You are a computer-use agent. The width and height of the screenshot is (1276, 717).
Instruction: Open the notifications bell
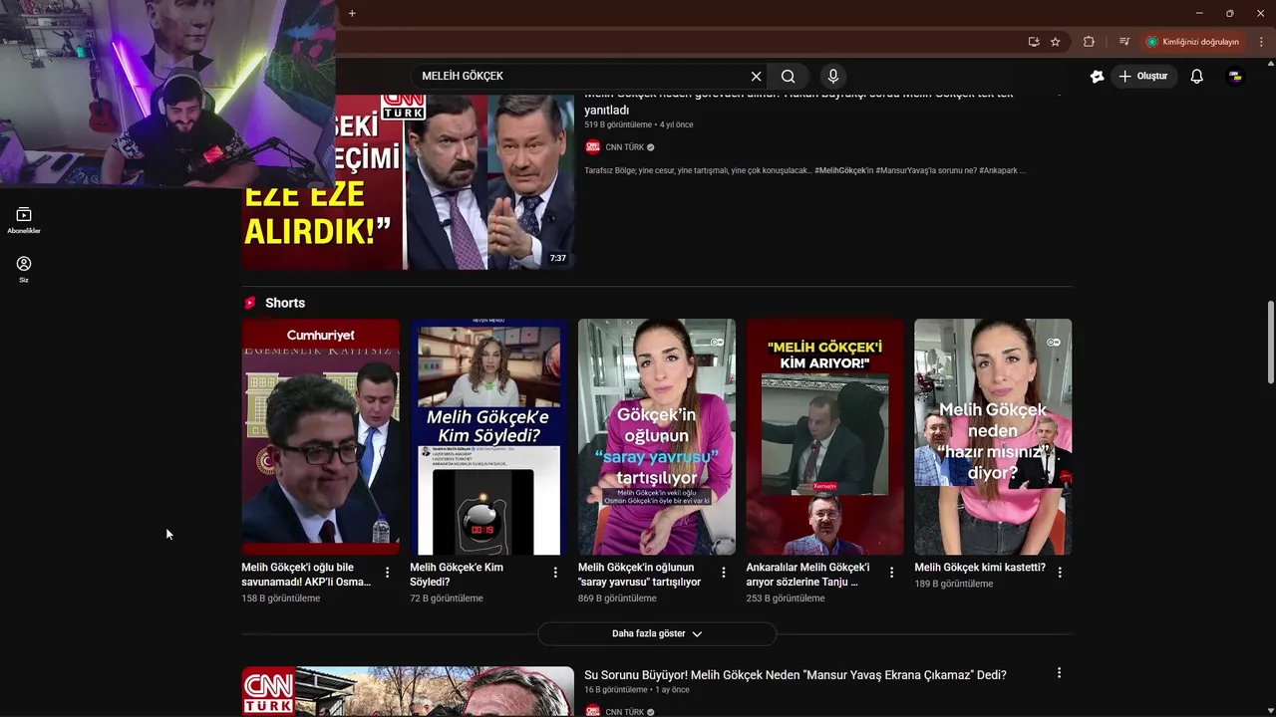[1197, 77]
